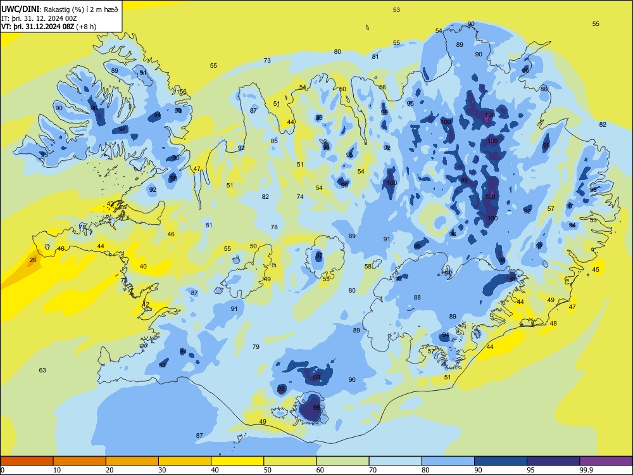Click the humidity value 85 on the map

coord(274,141)
